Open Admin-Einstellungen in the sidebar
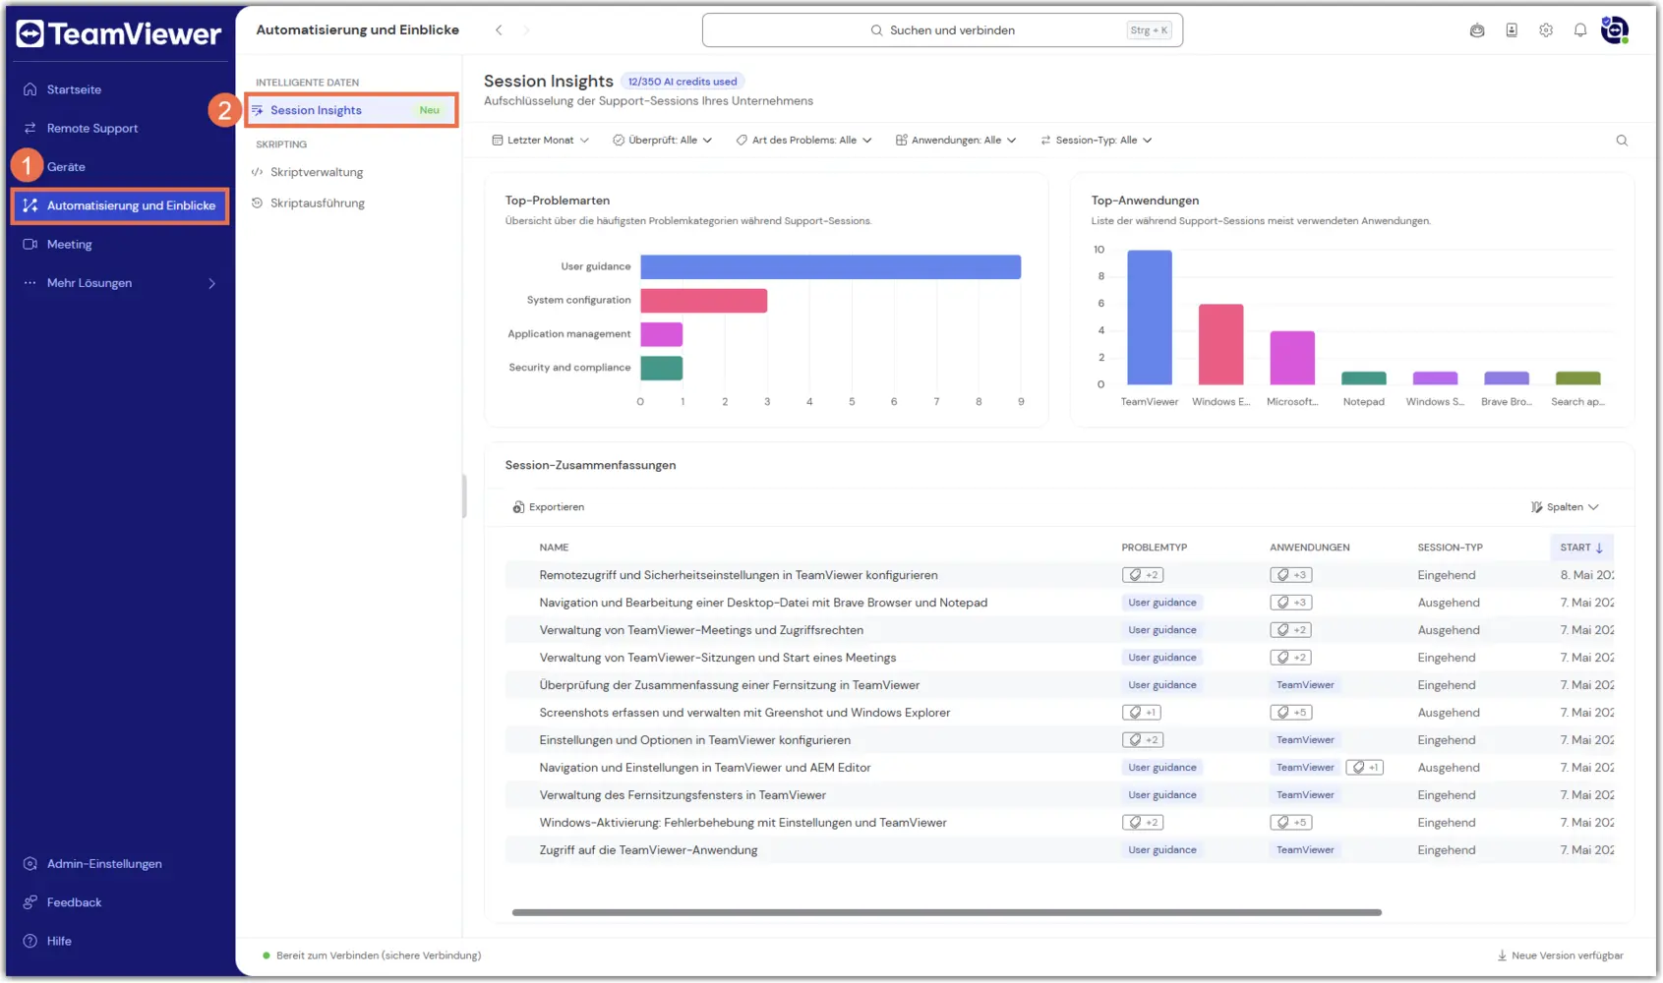Viewport: 1663px width, 983px height. coord(119,864)
